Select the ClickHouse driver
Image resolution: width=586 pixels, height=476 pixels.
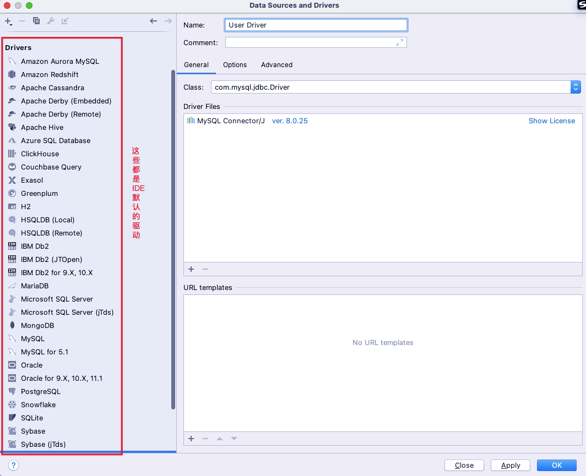(40, 154)
